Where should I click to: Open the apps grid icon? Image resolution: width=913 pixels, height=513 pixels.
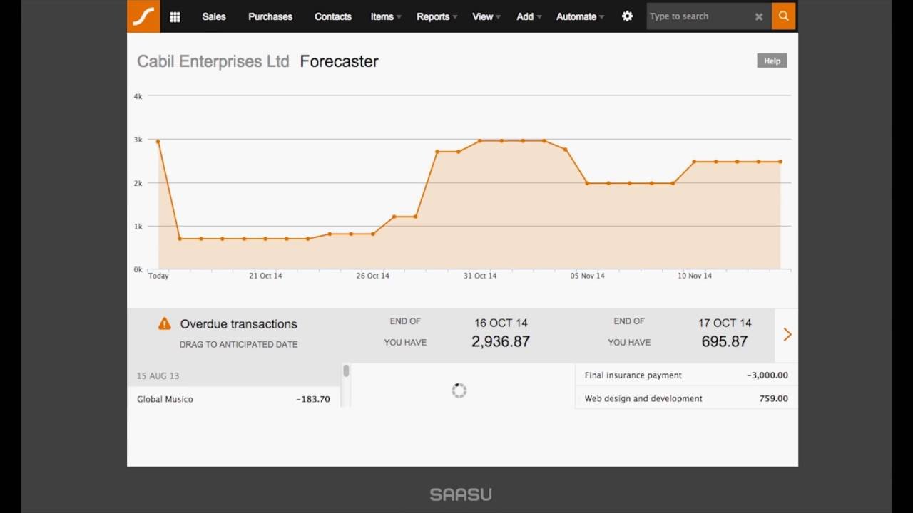175,16
